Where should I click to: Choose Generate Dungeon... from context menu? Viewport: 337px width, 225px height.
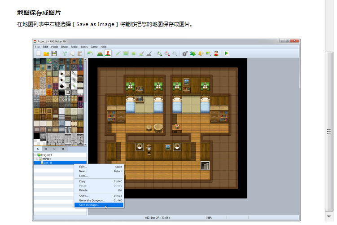(x=99, y=200)
